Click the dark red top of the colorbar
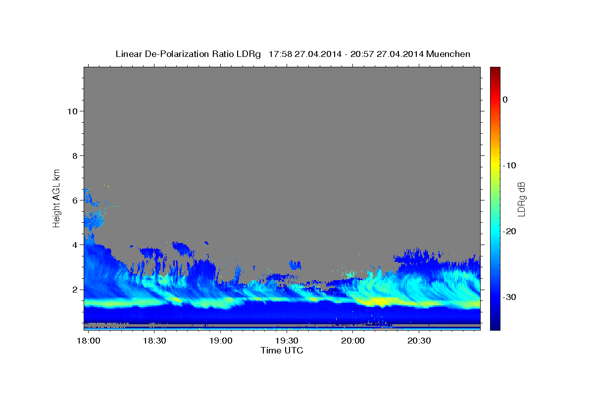The width and height of the screenshot is (594, 396). coord(495,70)
